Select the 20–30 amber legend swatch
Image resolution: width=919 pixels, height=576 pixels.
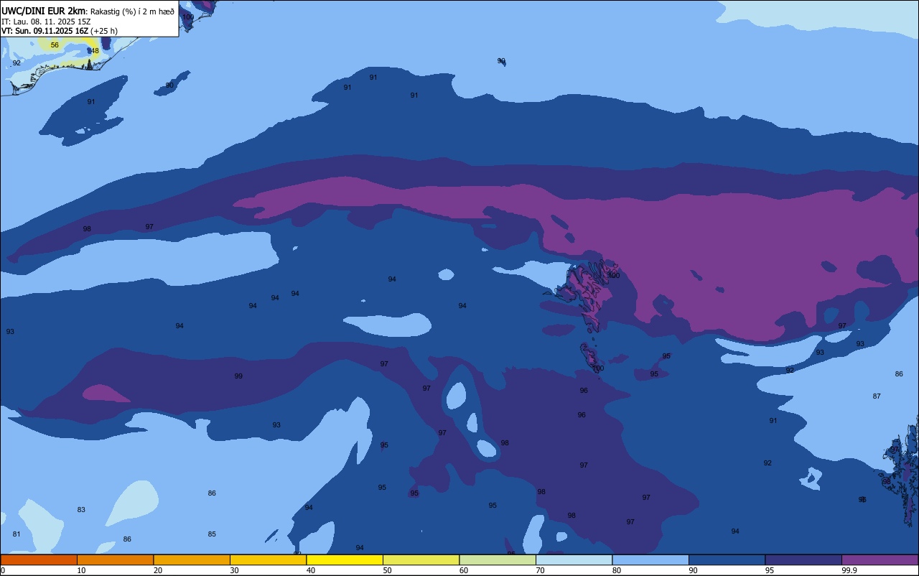[x=192, y=559]
